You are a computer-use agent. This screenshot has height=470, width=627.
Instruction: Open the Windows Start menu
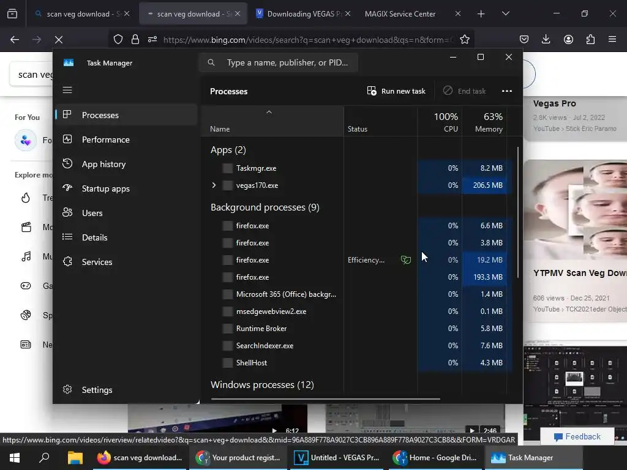pos(15,458)
